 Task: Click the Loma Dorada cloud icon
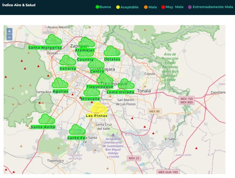coord(126,84)
